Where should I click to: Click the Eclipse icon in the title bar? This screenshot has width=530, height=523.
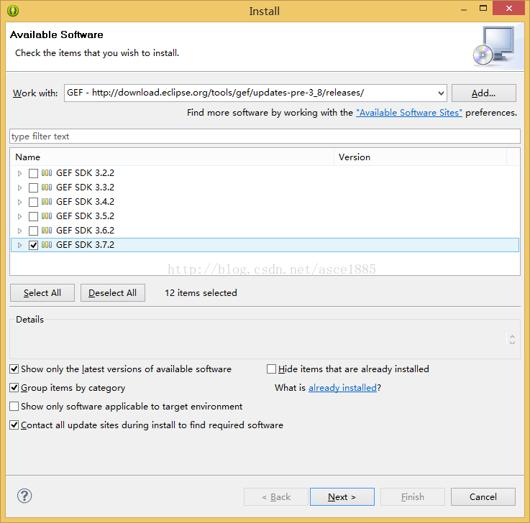pos(13,11)
